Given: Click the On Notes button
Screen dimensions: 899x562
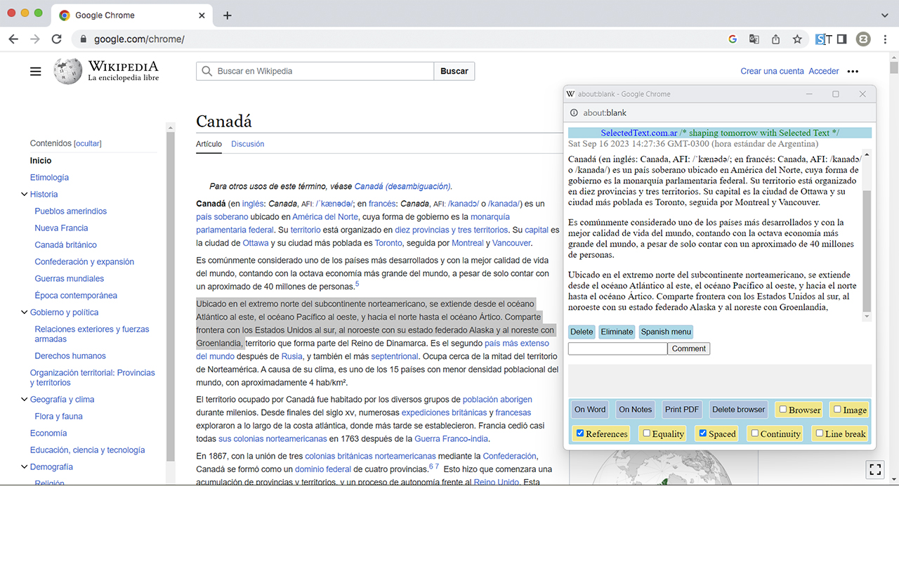Looking at the screenshot, I should point(636,410).
